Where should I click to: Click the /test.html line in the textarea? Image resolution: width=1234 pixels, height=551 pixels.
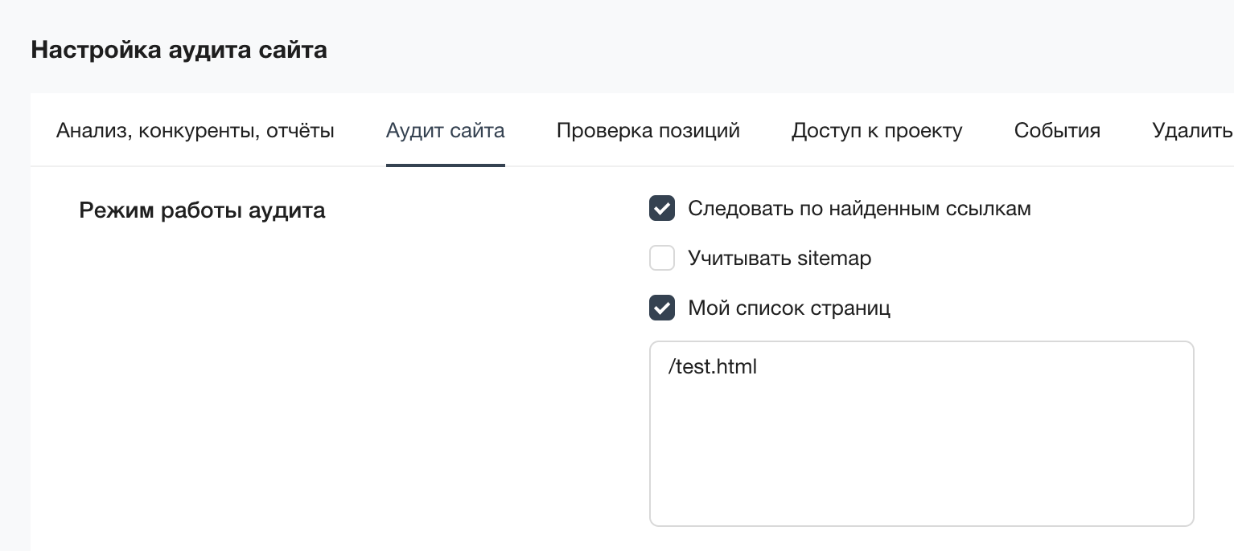coord(713,367)
